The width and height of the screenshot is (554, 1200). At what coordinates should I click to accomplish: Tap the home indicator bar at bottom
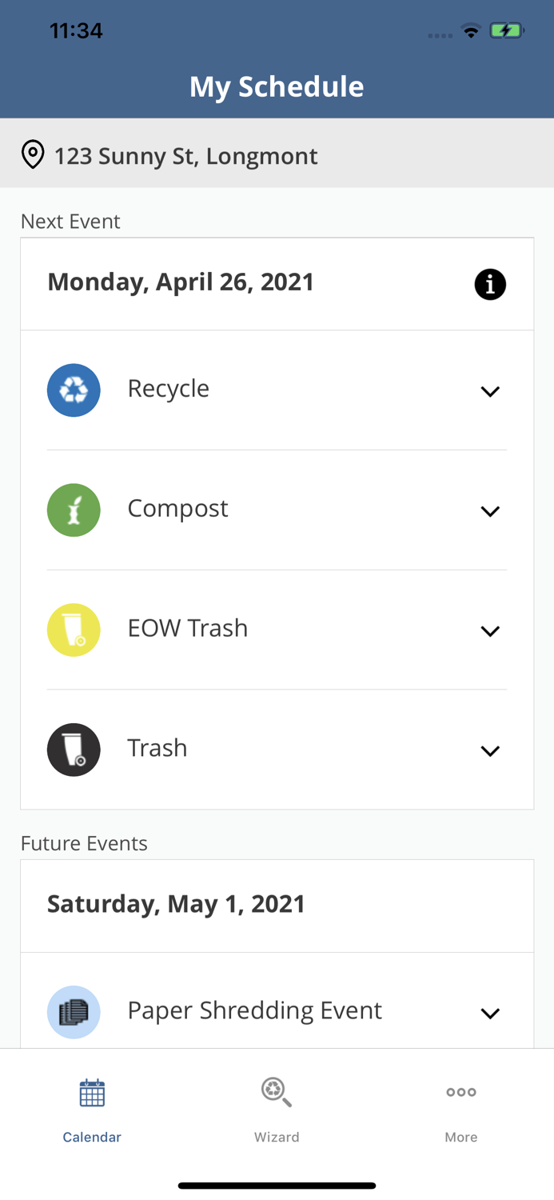(277, 1185)
